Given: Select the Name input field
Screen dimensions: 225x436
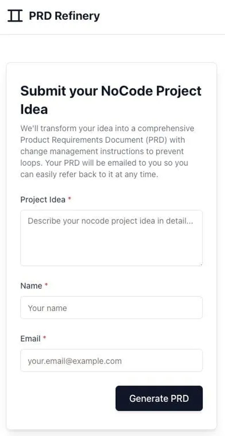Looking at the screenshot, I should 111,308.
